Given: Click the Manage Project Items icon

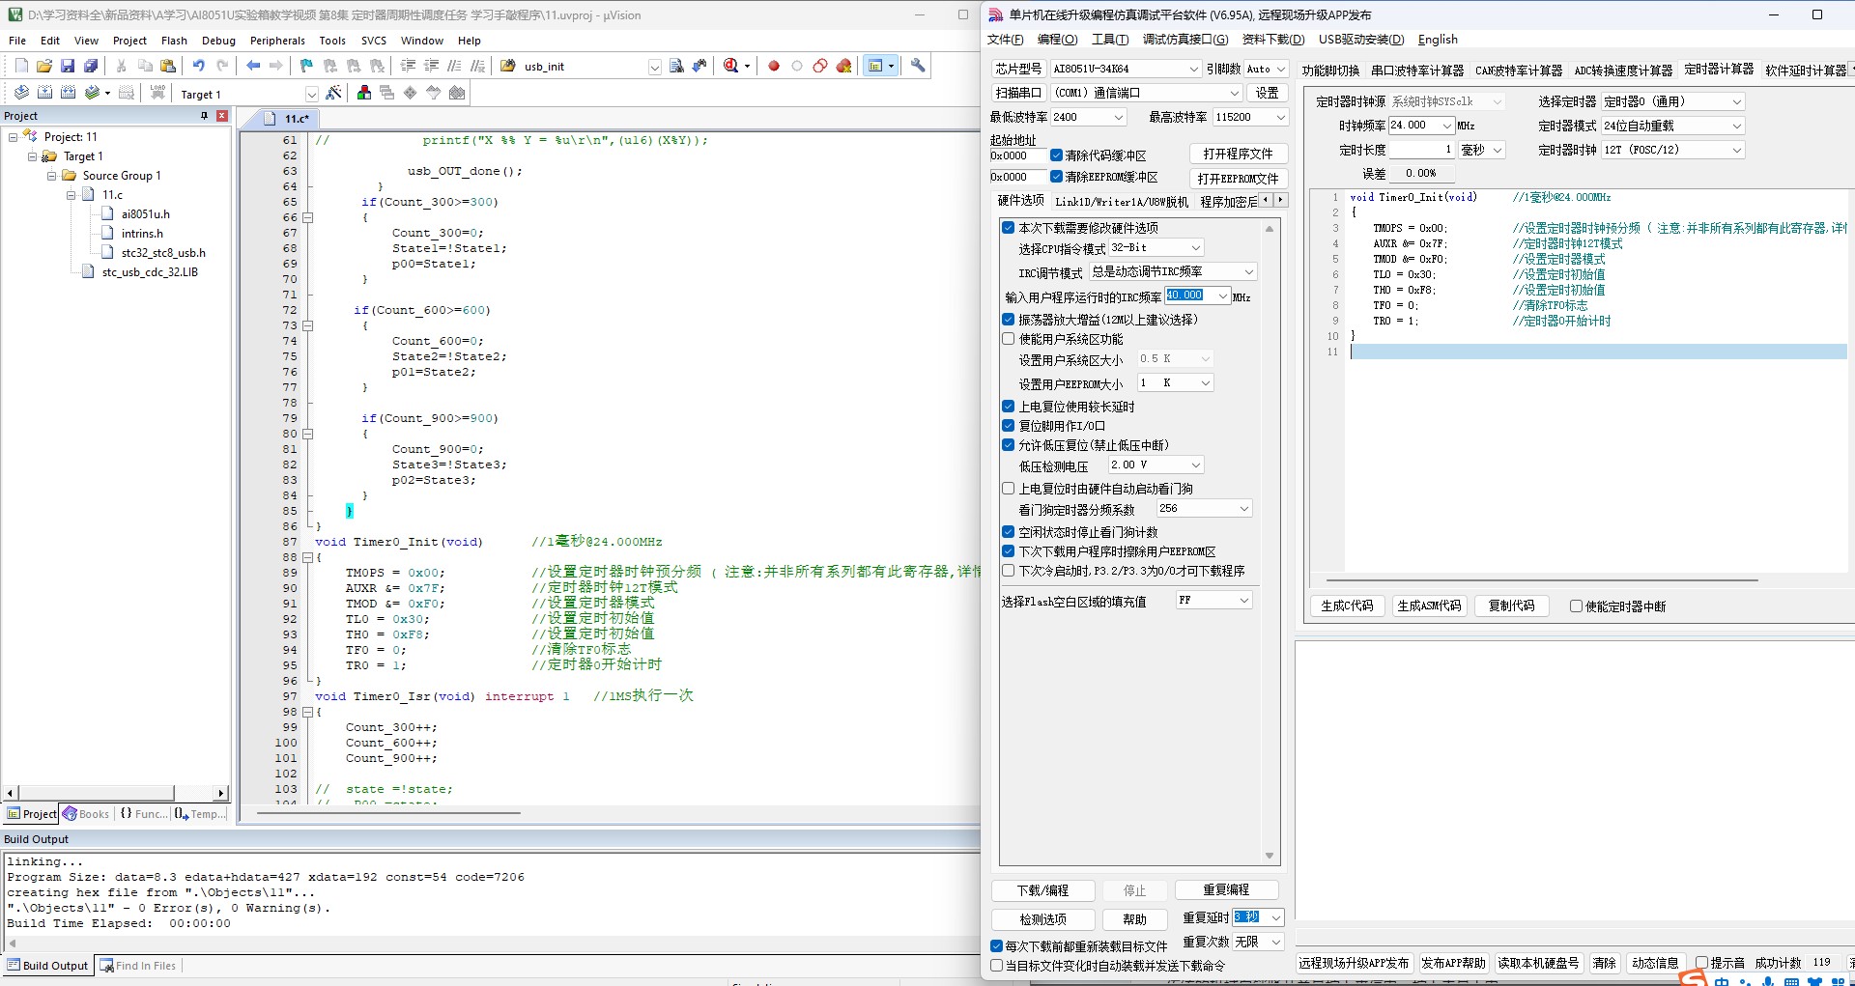Looking at the screenshot, I should [364, 93].
